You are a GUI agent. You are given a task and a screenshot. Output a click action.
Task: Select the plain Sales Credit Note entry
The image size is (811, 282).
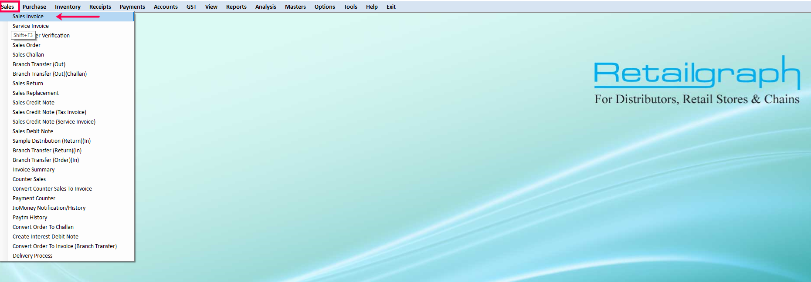click(x=67, y=103)
